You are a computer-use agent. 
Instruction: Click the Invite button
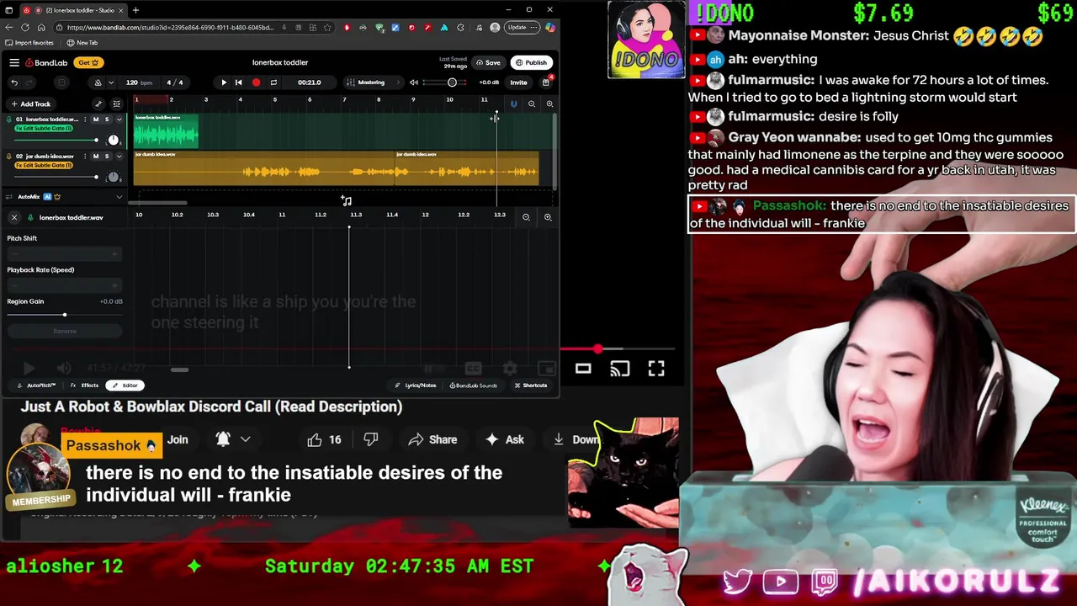click(518, 82)
